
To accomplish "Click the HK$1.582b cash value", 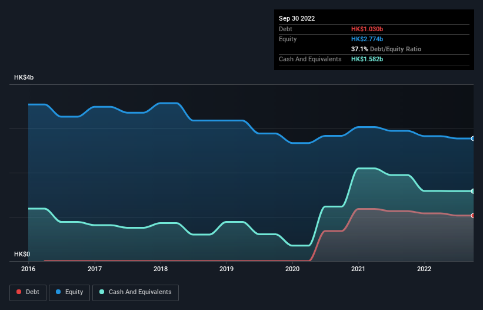I will click(x=367, y=59).
